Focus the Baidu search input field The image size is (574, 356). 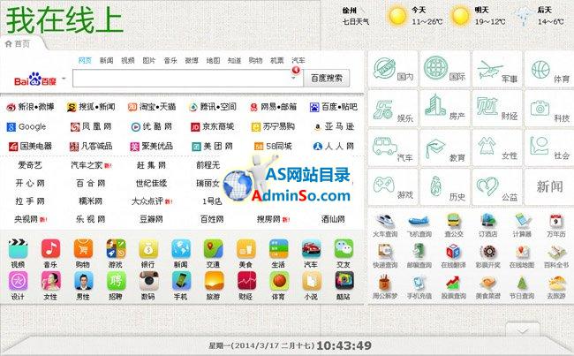[x=188, y=78]
